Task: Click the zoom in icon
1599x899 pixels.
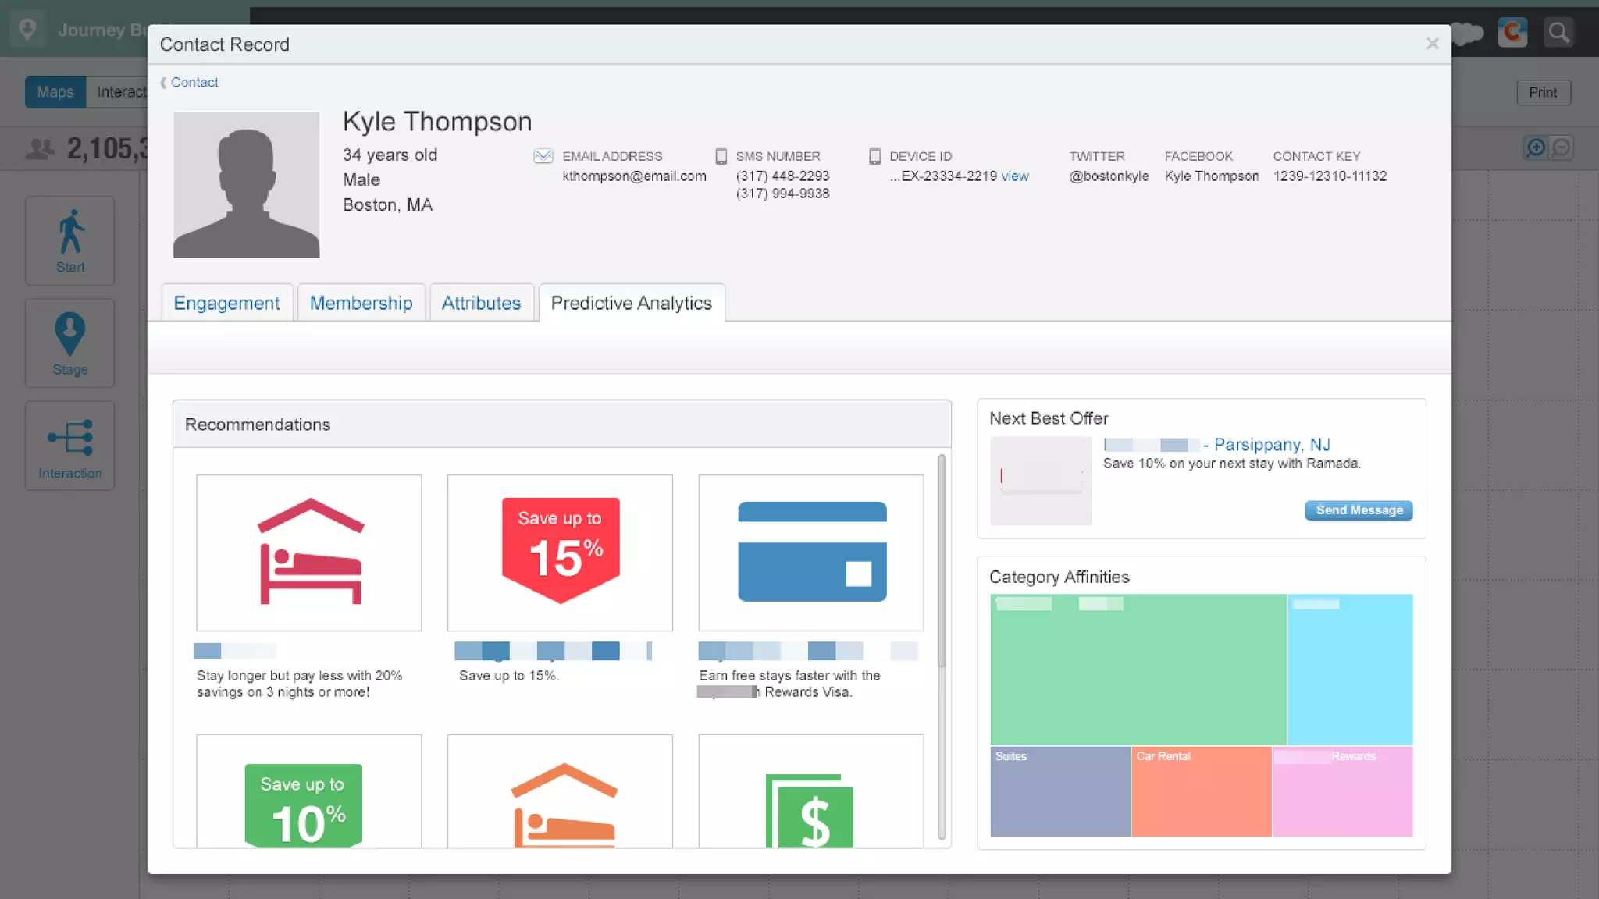Action: (x=1536, y=147)
